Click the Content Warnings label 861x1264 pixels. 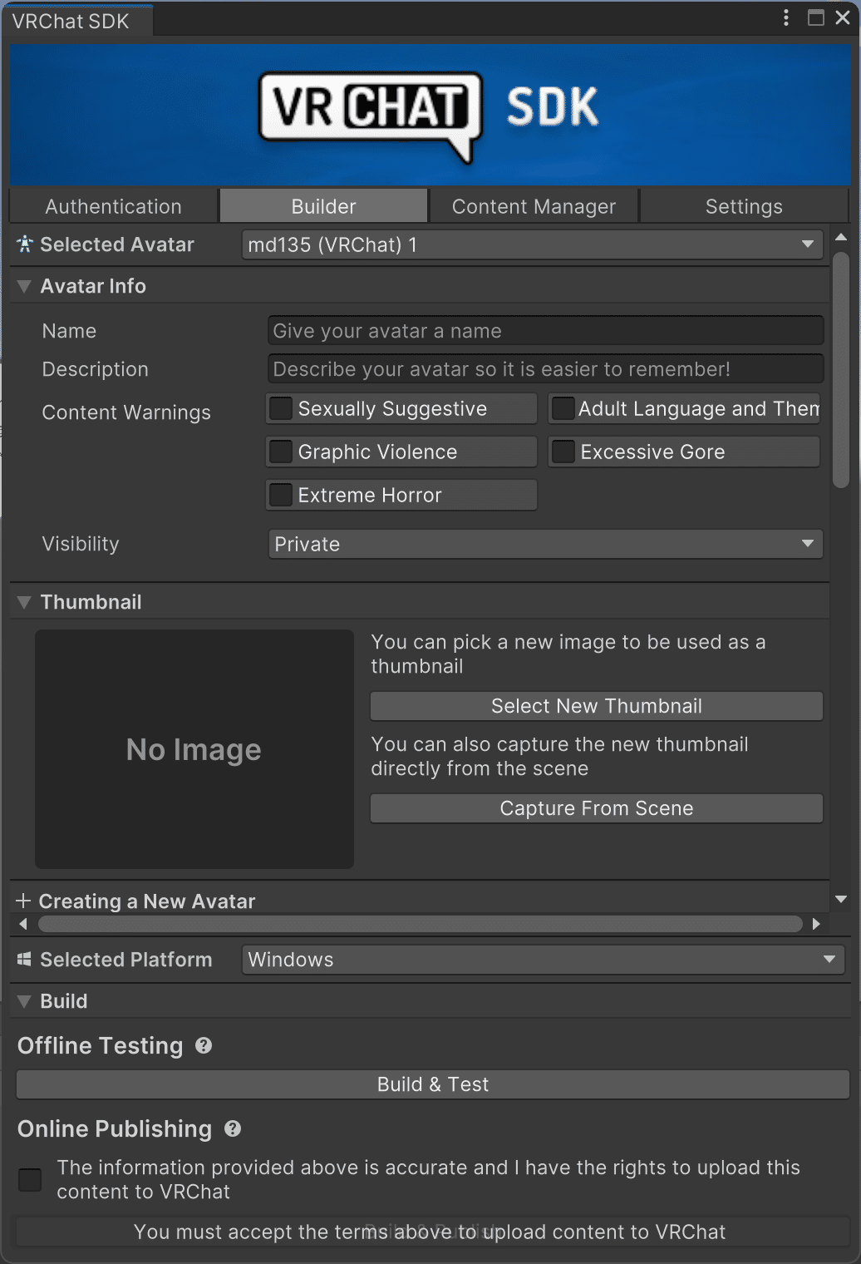[x=126, y=412]
